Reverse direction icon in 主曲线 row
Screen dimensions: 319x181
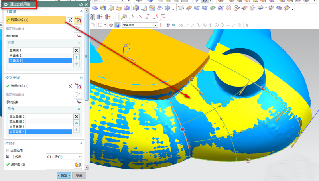(x=70, y=20)
